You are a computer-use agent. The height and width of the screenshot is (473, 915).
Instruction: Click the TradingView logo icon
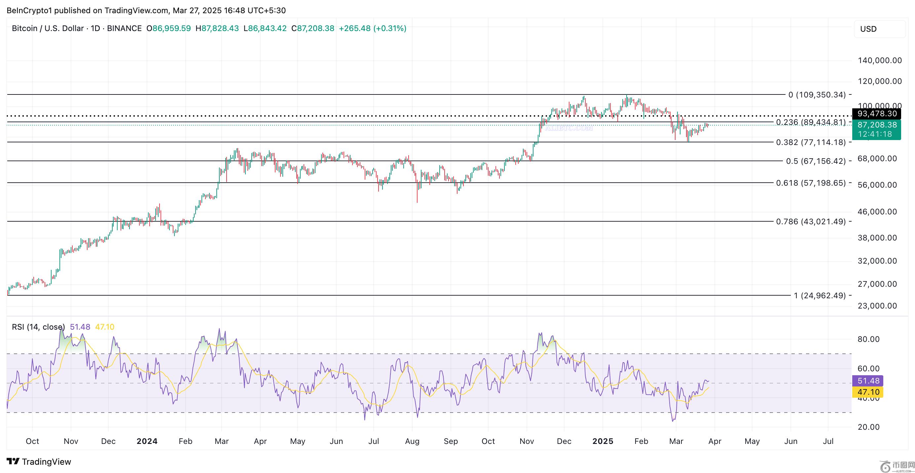point(13,462)
